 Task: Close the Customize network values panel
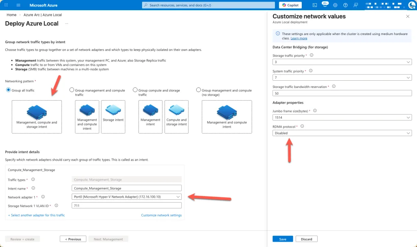click(x=408, y=16)
